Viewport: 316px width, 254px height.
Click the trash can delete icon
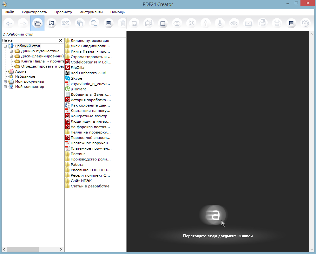(122, 23)
